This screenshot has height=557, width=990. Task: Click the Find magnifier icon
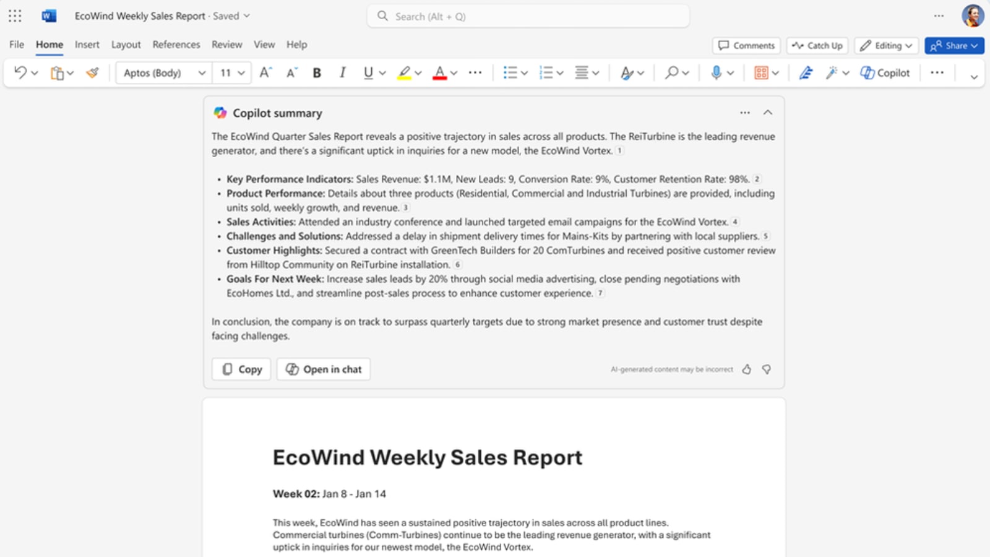pos(670,72)
